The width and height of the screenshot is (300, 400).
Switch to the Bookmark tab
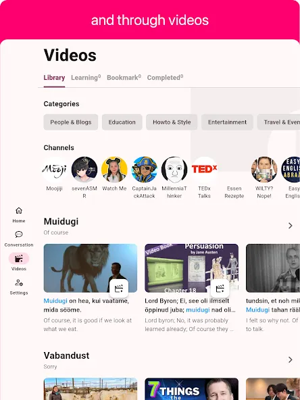pyautogui.click(x=124, y=78)
